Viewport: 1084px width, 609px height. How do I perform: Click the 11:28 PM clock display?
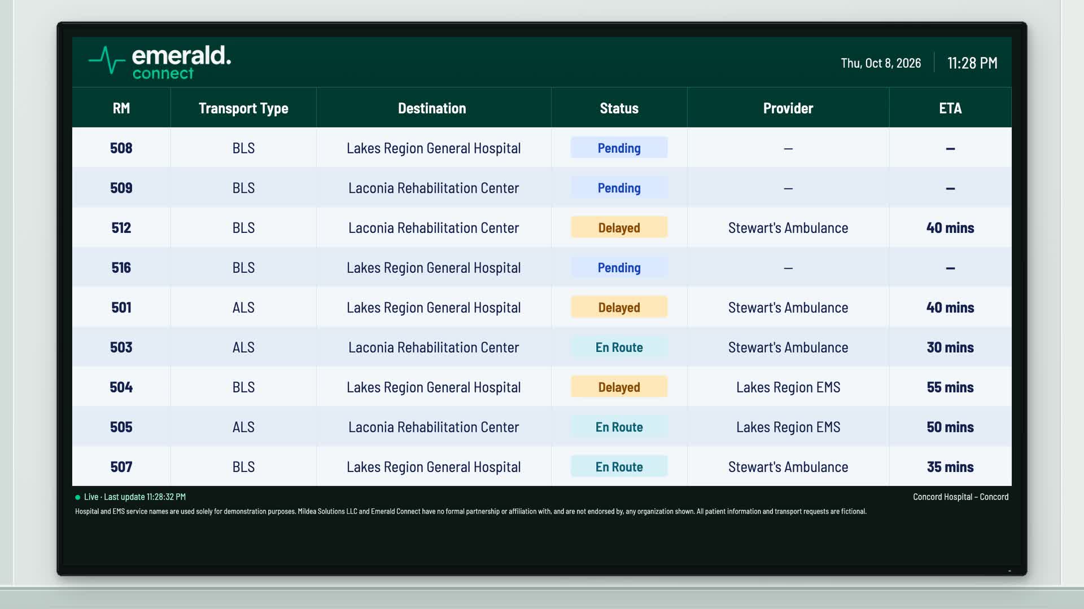(972, 63)
